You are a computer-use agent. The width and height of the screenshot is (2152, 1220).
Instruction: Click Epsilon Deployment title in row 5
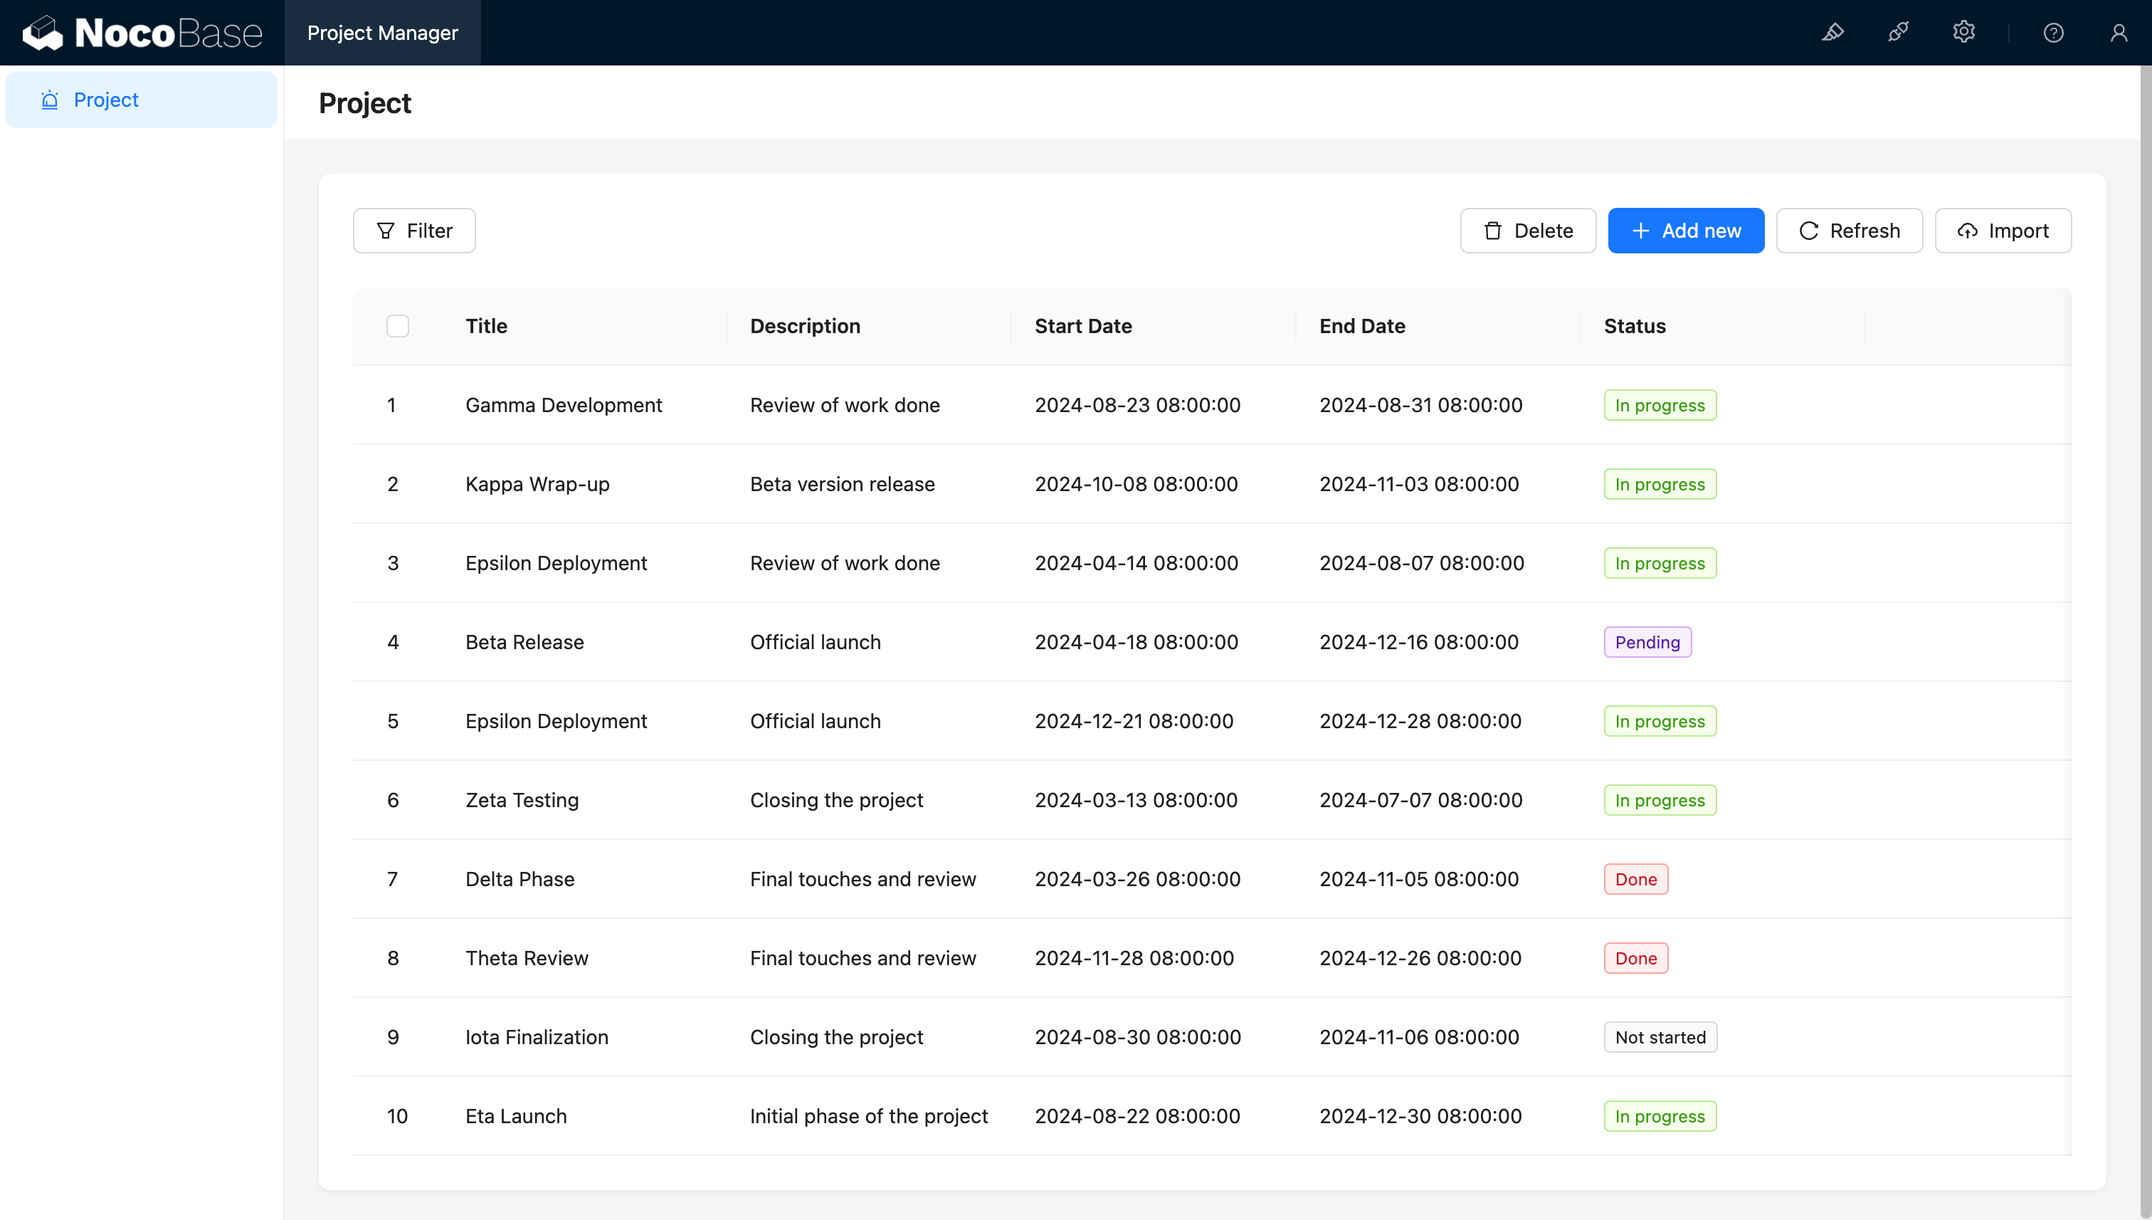coord(557,720)
